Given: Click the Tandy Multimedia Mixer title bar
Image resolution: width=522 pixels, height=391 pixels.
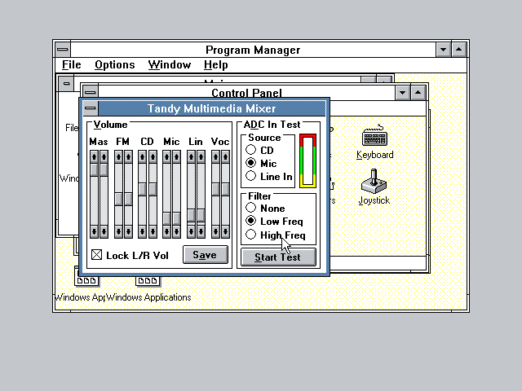Looking at the screenshot, I should (x=212, y=108).
